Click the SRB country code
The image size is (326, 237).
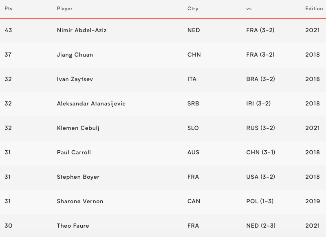[x=193, y=103]
